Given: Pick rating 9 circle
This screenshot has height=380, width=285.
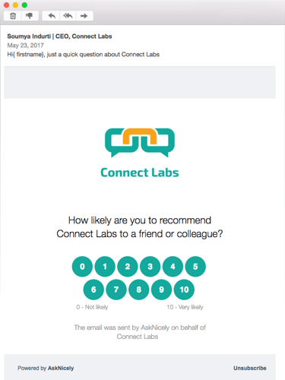Looking at the screenshot, I should coord(161,290).
